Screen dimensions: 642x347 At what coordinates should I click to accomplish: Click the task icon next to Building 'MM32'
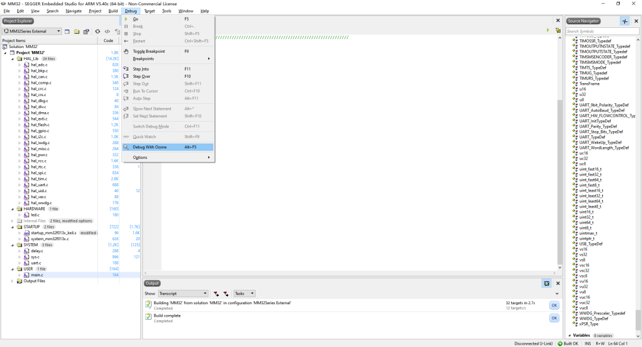(x=148, y=304)
